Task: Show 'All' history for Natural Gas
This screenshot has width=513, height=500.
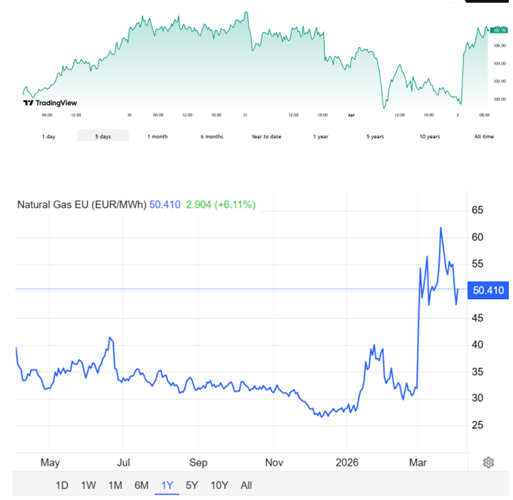Action: click(x=246, y=485)
